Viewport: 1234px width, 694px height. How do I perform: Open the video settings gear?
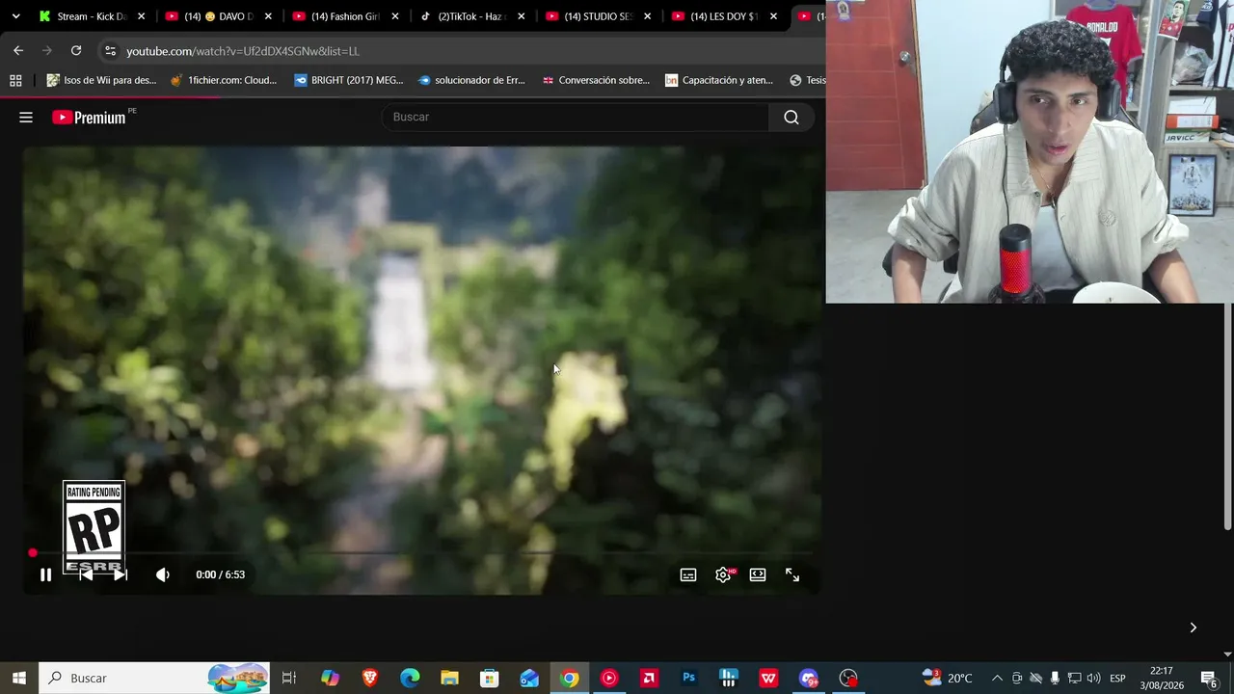click(723, 574)
